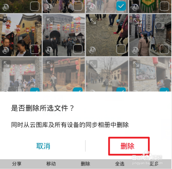Uncheck the checked photo in the top row
Image resolution: width=172 pixels, height=169 pixels.
click(121, 6)
